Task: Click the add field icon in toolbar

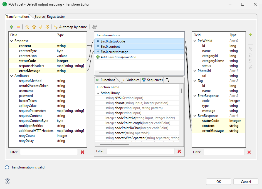Action: coord(11,27)
